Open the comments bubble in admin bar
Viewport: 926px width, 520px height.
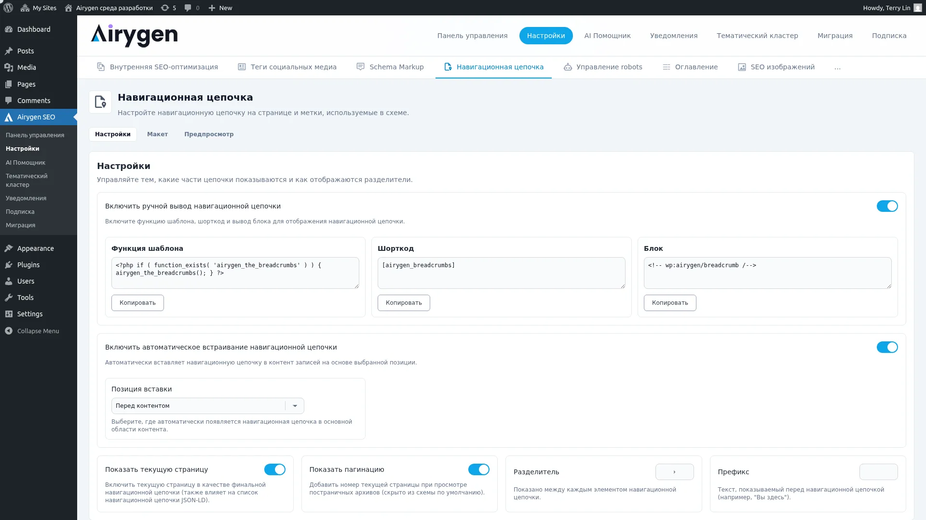pos(192,8)
